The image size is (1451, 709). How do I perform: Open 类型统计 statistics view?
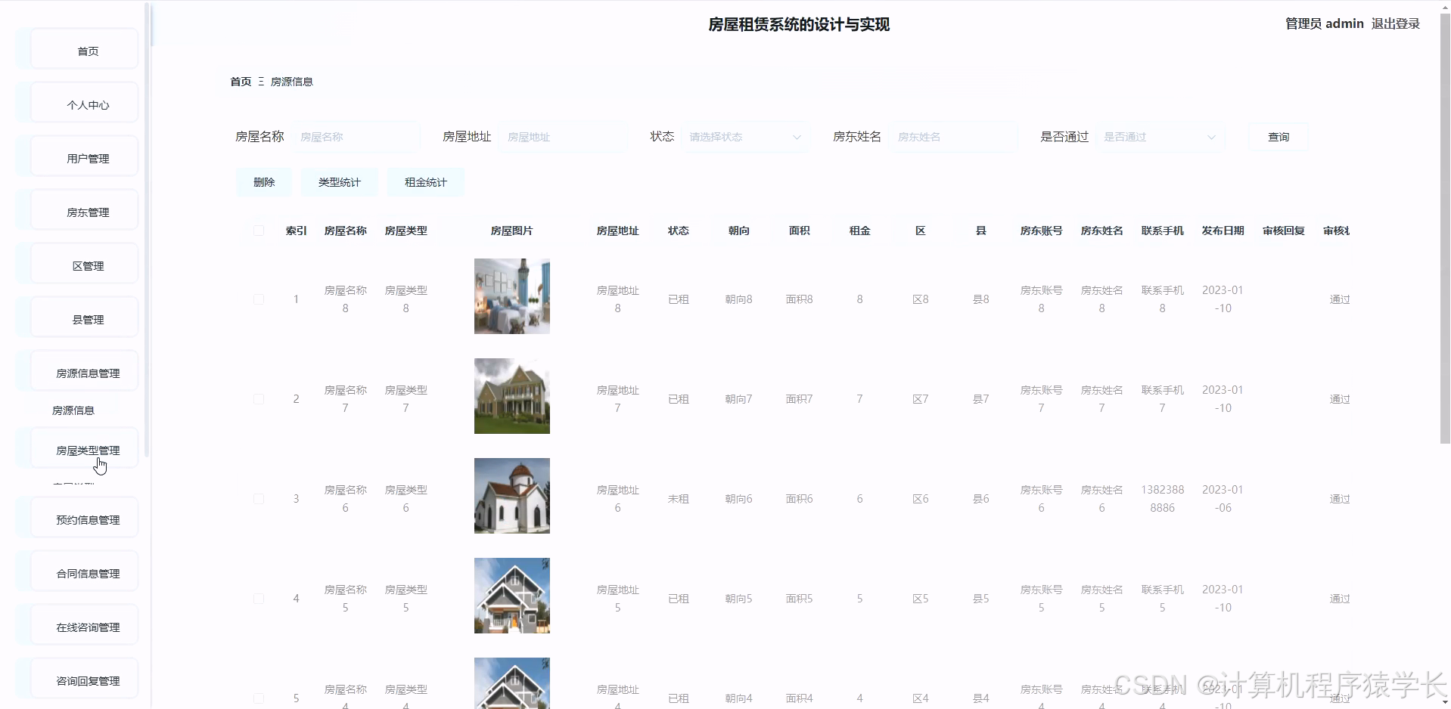[339, 181]
